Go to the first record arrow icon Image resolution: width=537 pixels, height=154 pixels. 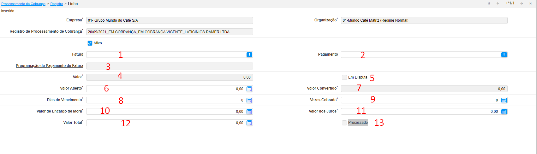pyautogui.click(x=489, y=3)
